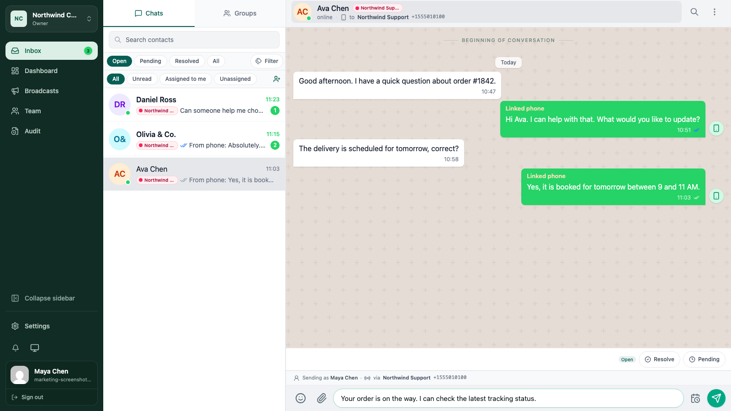Image resolution: width=731 pixels, height=411 pixels.
Task: Collapse the sidebar
Action: pos(52,298)
